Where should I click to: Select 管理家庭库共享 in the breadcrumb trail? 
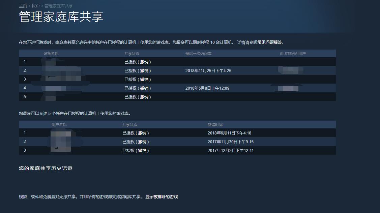pyautogui.click(x=58, y=5)
